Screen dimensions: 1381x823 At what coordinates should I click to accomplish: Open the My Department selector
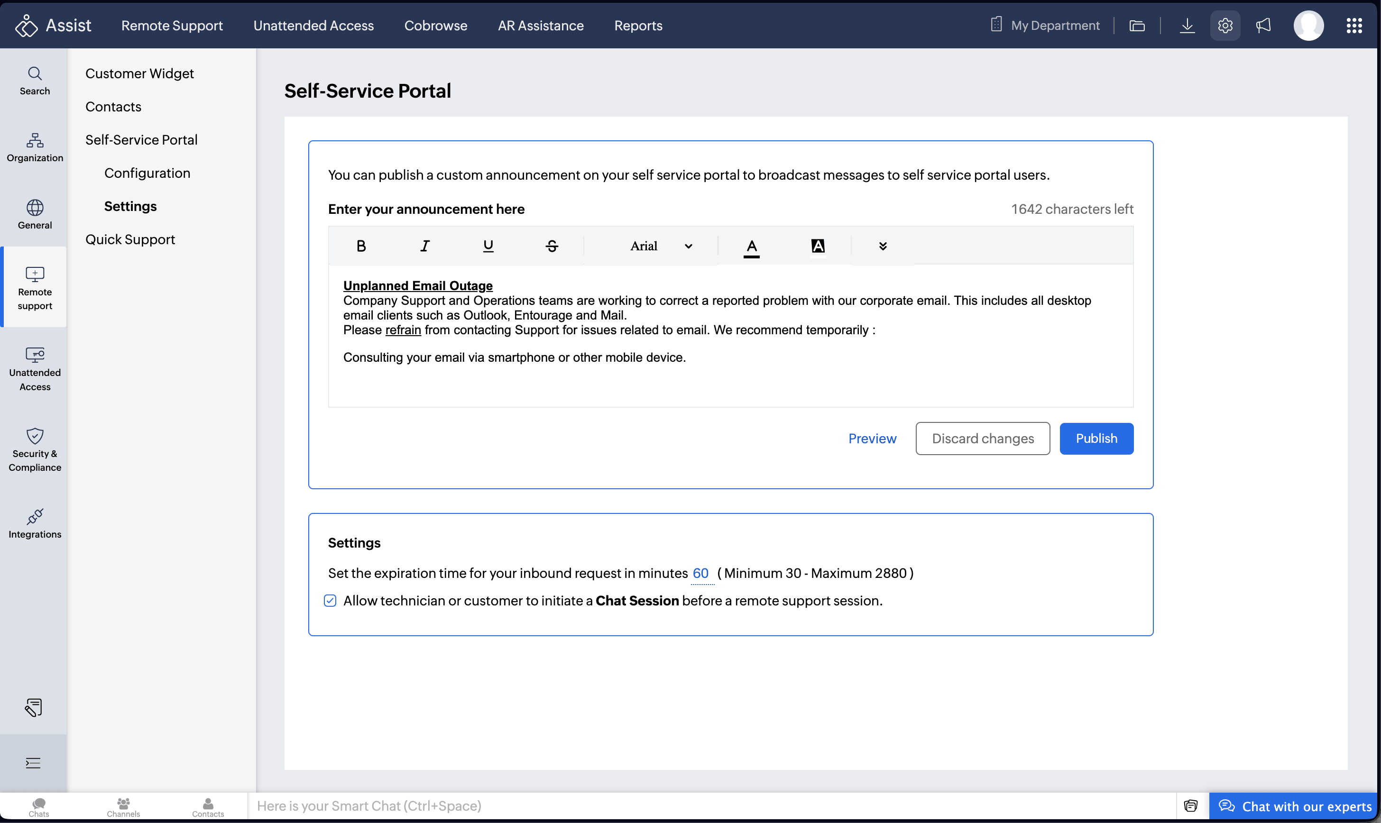[x=1045, y=26]
